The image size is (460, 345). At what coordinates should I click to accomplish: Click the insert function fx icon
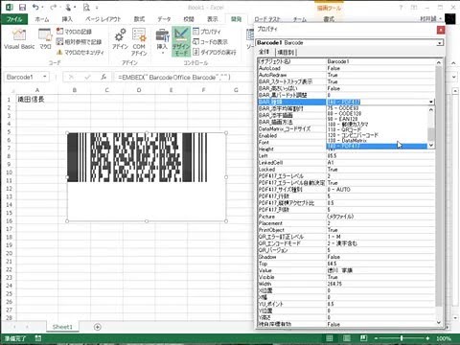[103, 77]
